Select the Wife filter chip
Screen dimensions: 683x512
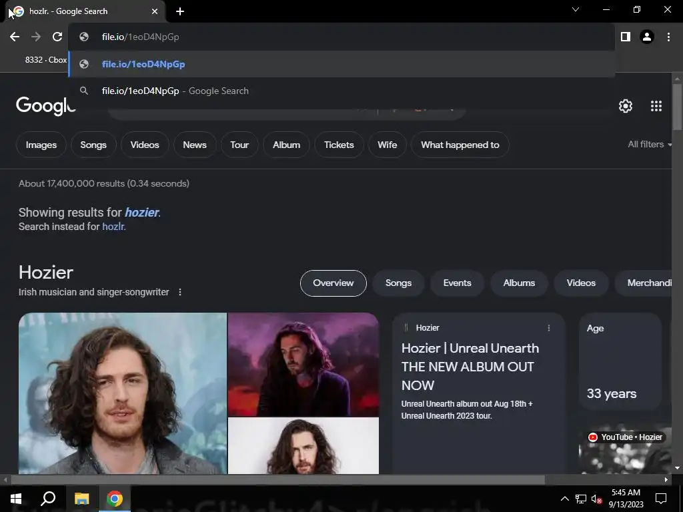coord(388,145)
